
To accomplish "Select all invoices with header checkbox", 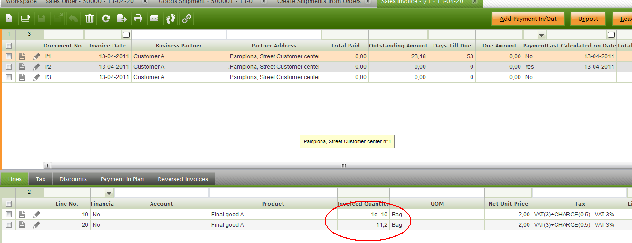I will pyautogui.click(x=9, y=46).
